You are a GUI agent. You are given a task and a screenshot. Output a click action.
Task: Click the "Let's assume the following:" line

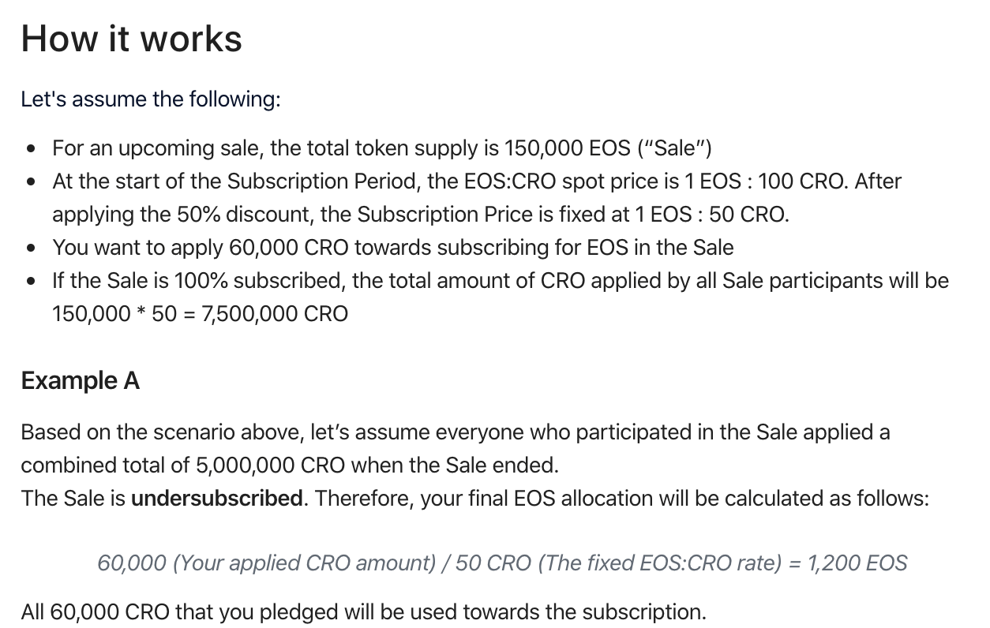(x=151, y=99)
